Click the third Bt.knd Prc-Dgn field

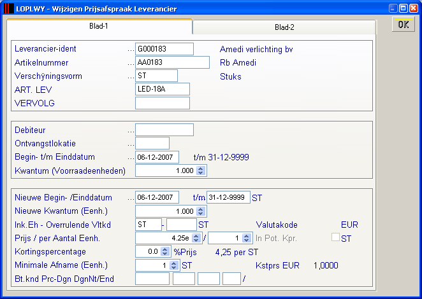(x=208, y=279)
